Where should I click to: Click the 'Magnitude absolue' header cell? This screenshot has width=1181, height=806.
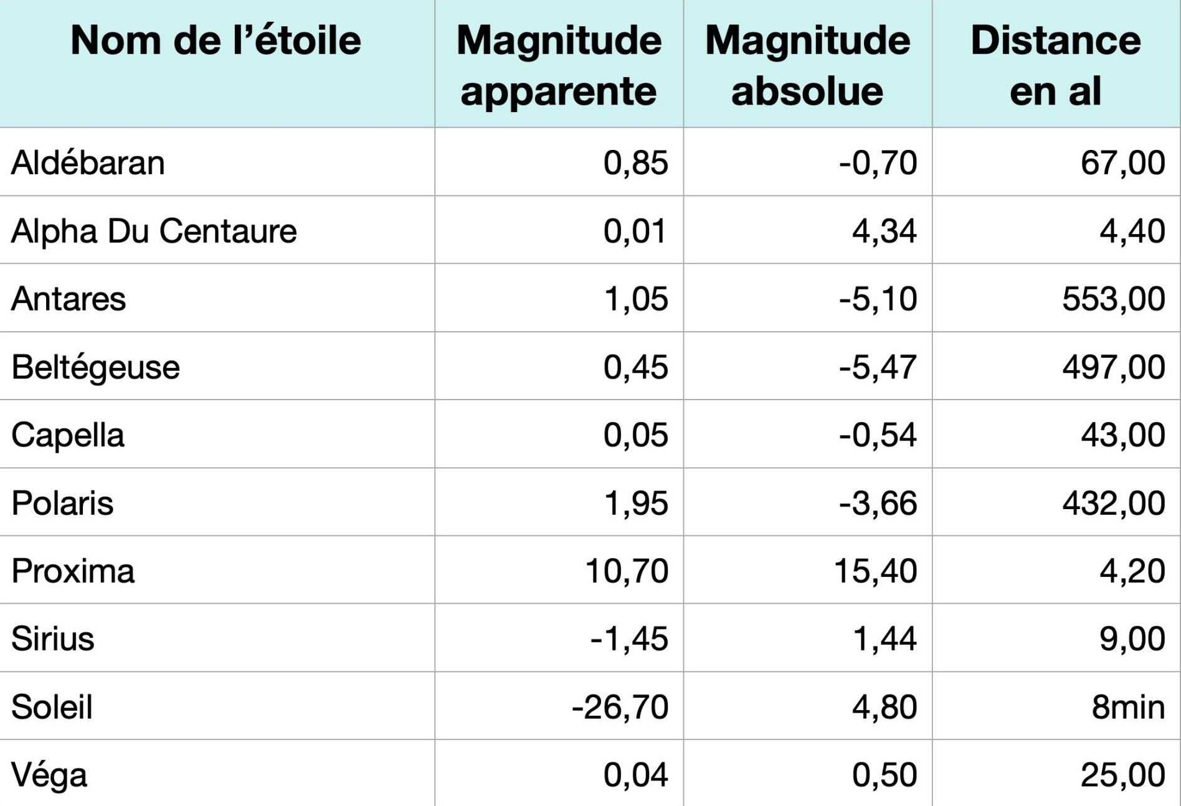point(807,65)
